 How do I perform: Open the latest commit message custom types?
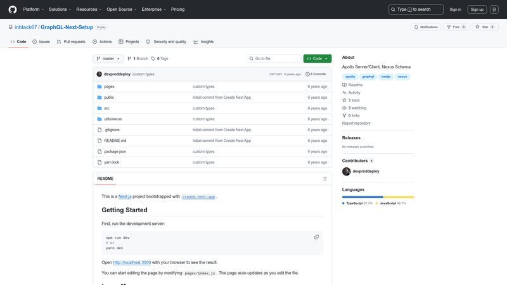(x=143, y=74)
